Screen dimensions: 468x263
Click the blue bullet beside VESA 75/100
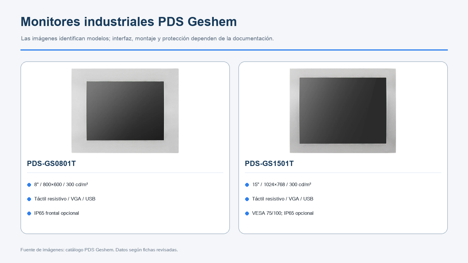pos(247,213)
